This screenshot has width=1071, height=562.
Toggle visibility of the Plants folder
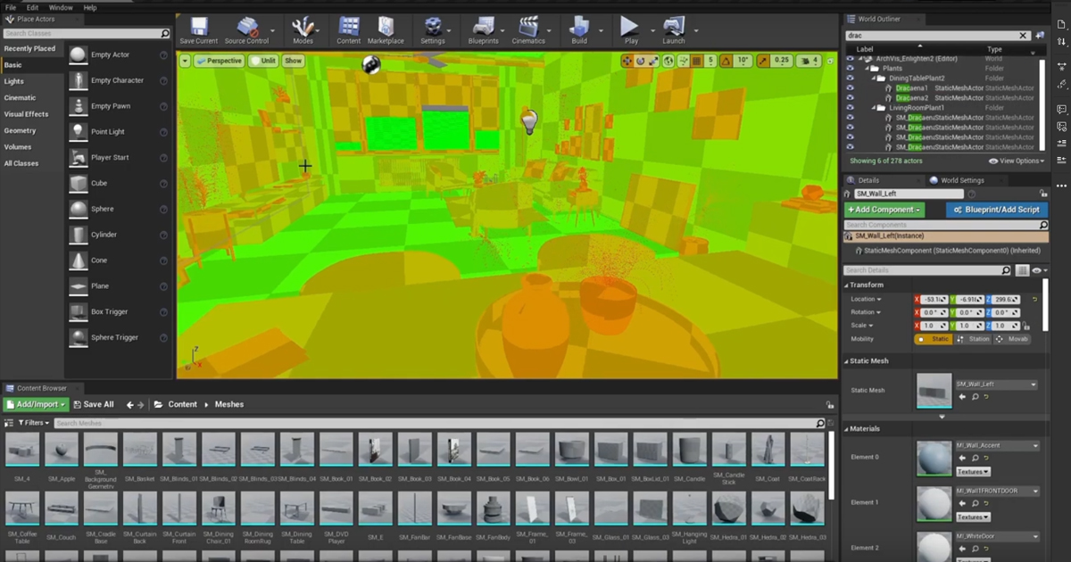[x=850, y=69]
